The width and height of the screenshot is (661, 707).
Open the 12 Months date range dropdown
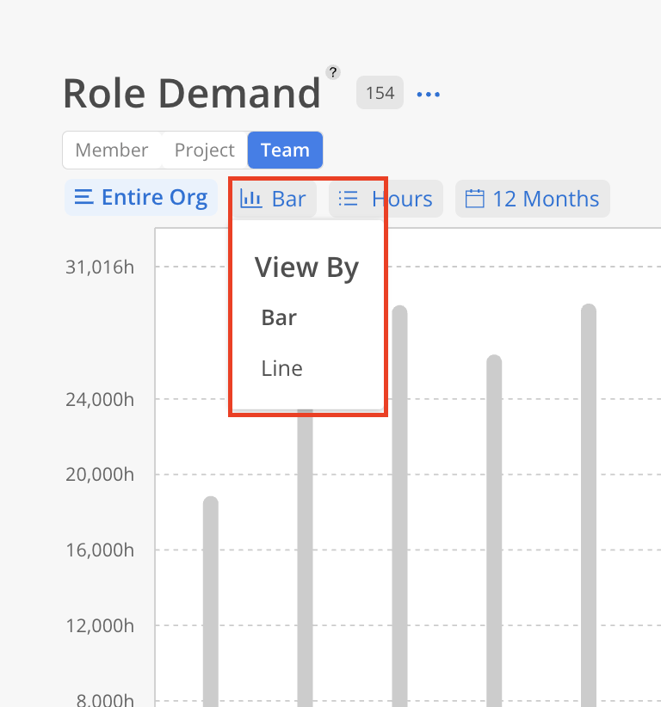[x=533, y=199]
